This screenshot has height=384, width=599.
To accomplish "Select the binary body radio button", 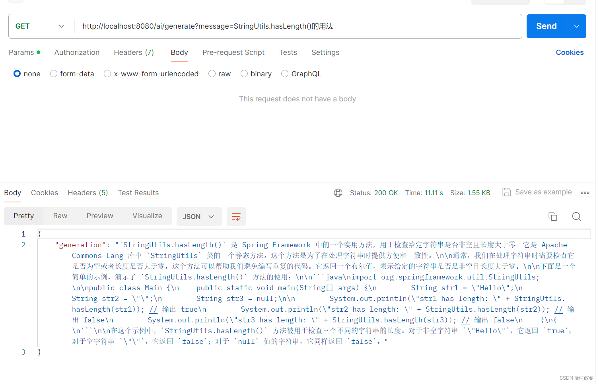I will (244, 74).
